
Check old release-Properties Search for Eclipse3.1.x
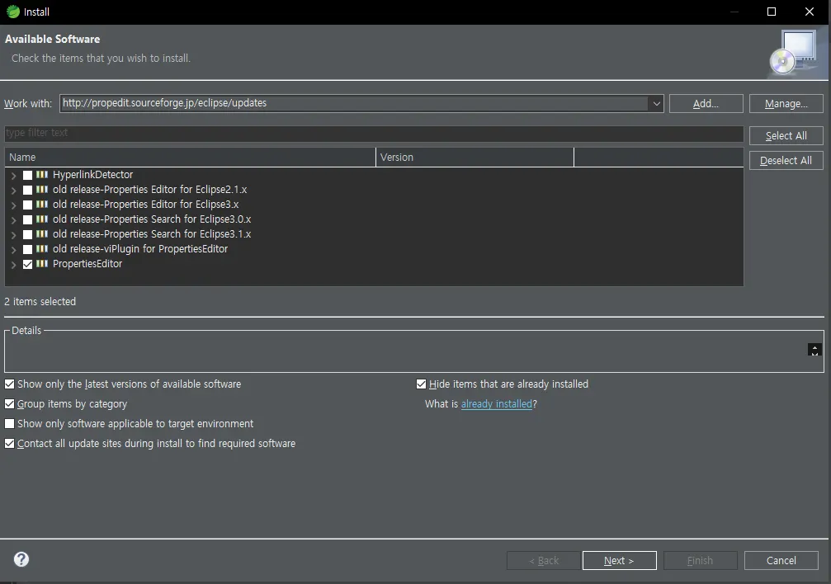pyautogui.click(x=27, y=234)
